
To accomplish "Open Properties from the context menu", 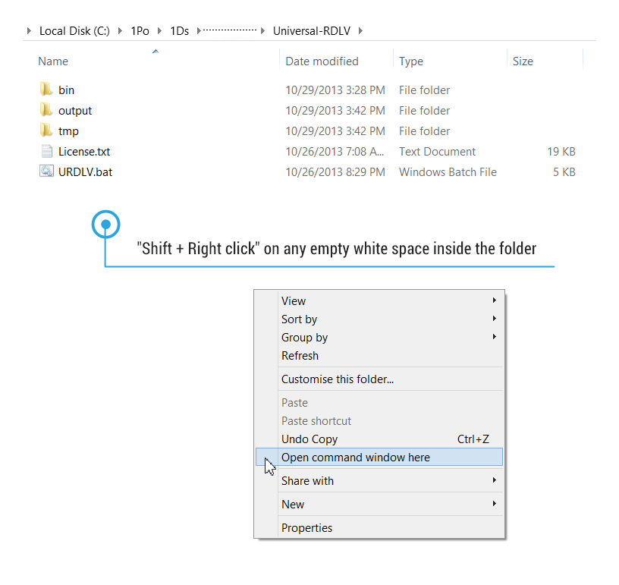I will point(306,527).
